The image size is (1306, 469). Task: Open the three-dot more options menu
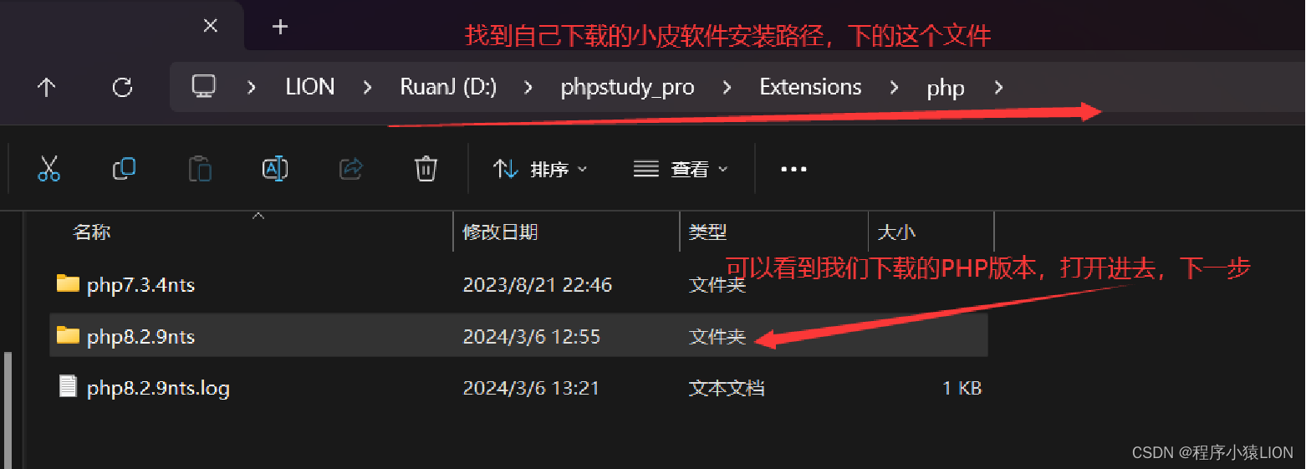click(793, 169)
